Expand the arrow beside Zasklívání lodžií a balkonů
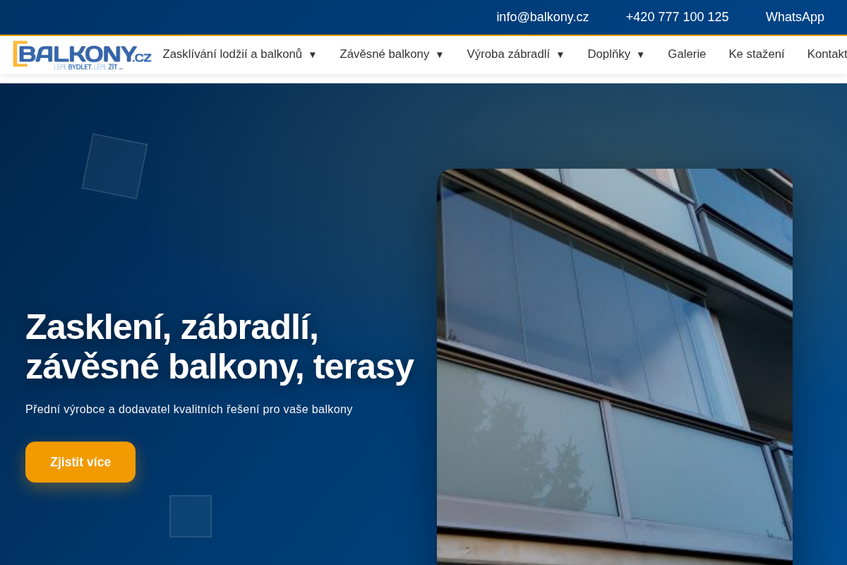 click(x=313, y=55)
